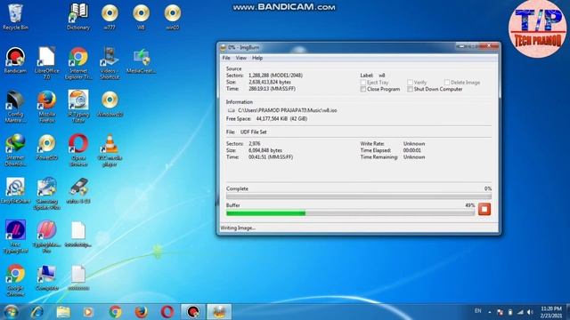Open the Opera taskbar icon

pyautogui.click(x=167, y=312)
